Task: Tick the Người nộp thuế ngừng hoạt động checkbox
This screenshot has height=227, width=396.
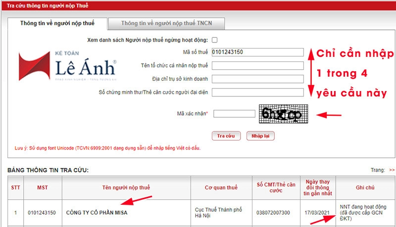Action: click(214, 40)
